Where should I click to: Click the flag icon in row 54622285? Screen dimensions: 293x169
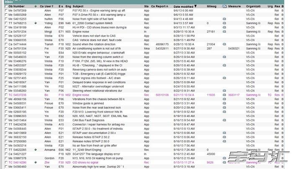36,150
